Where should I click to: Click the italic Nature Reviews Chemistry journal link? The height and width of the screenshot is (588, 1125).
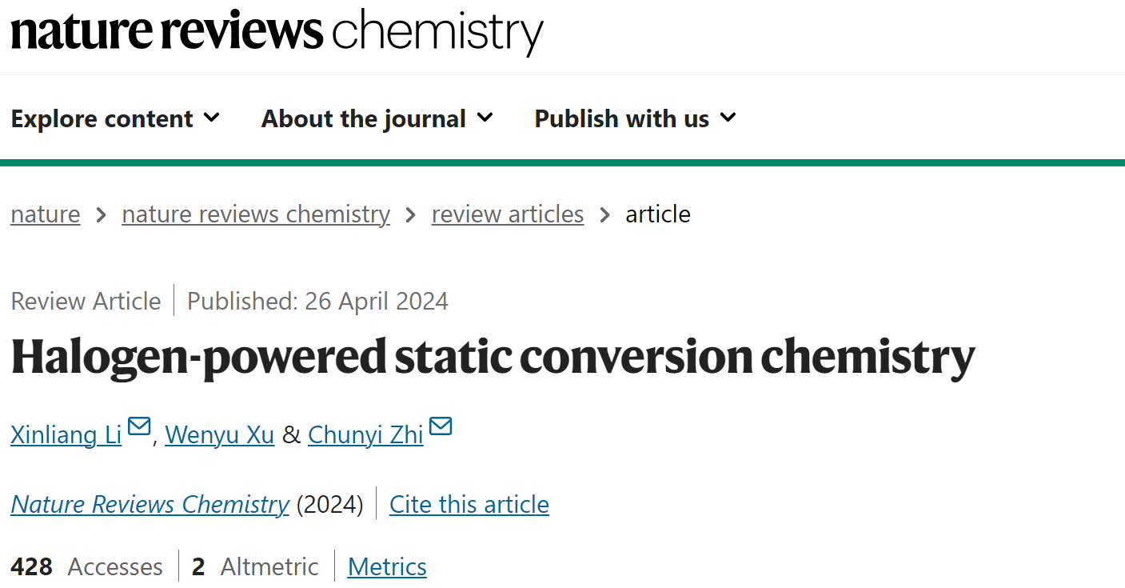[150, 505]
